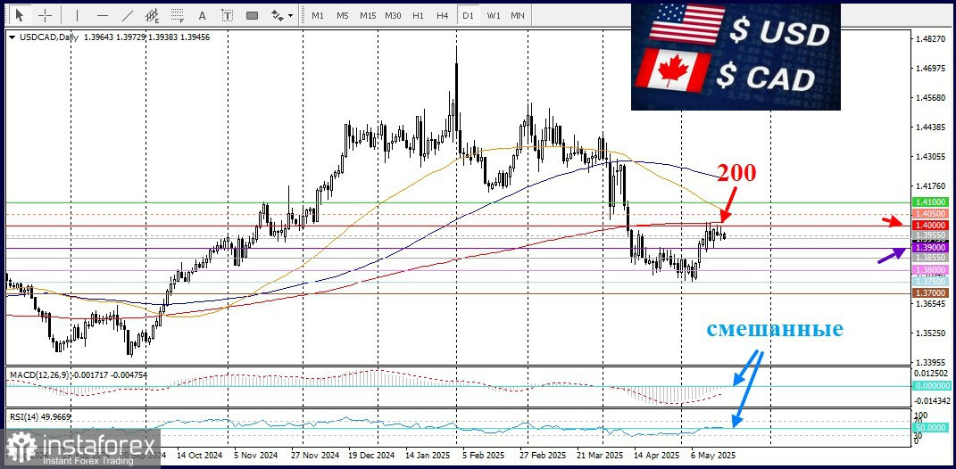Image resolution: width=956 pixels, height=469 pixels.
Task: Switch to W1 weekly timeframe
Action: click(493, 15)
